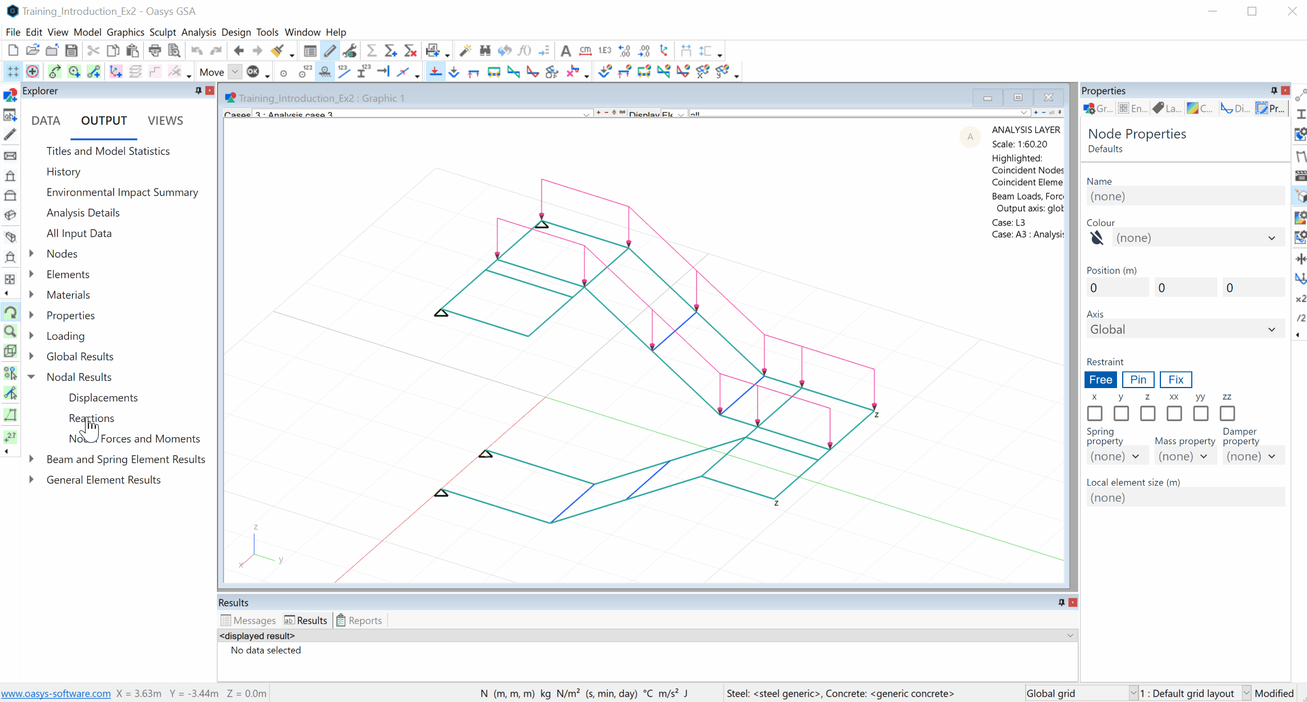Expand the Nodal Results tree item
Image resolution: width=1307 pixels, height=702 pixels.
pos(31,376)
